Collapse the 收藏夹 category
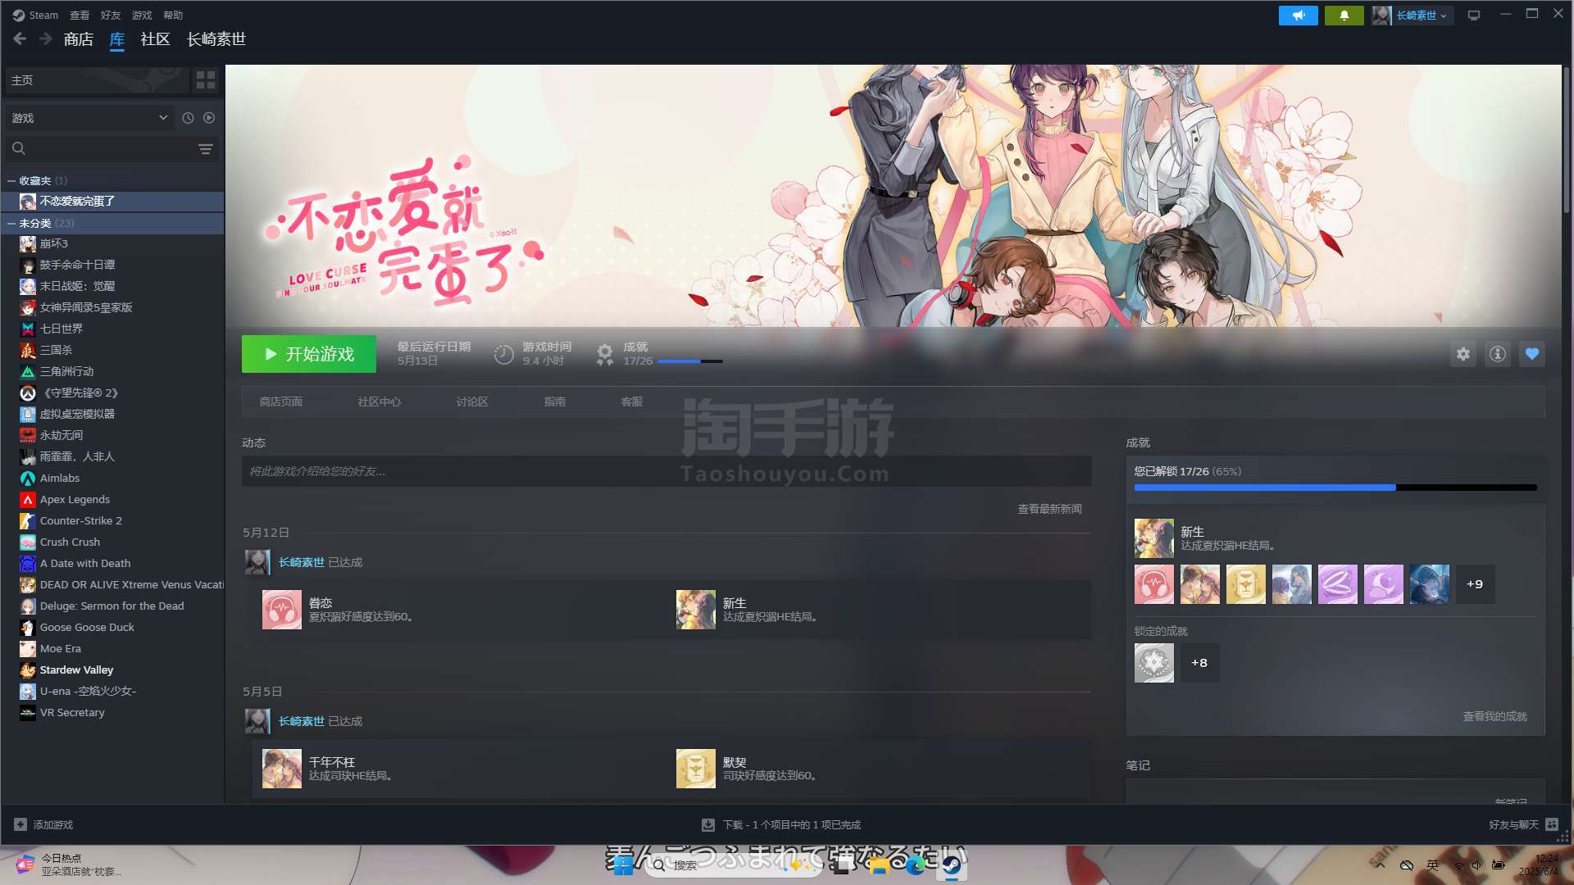 click(x=11, y=181)
